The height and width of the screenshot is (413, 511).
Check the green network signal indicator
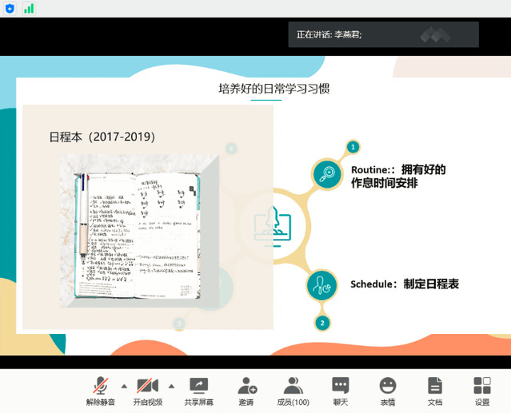coord(29,8)
